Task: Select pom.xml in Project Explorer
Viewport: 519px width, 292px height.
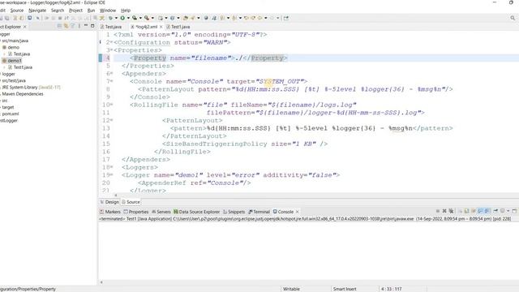Action: [11, 114]
